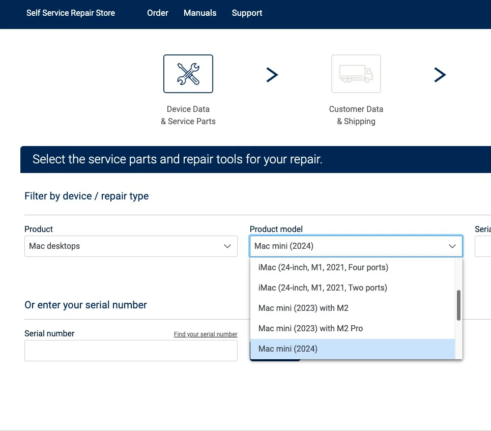Open the Product dropdown showing Mac desktops
This screenshot has width=491, height=431.
pos(131,246)
